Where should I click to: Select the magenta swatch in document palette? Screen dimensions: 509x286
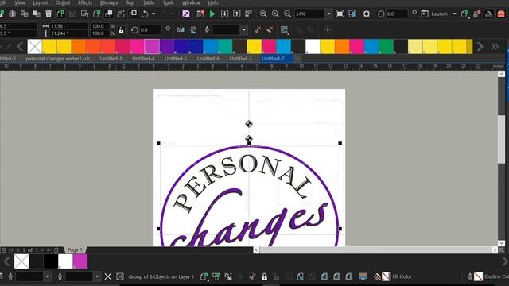[x=80, y=261]
